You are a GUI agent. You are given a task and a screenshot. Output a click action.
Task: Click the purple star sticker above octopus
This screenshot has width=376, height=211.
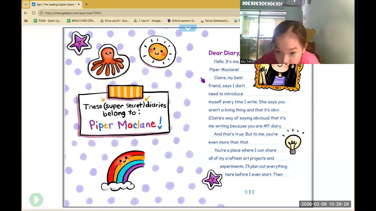coord(79,43)
